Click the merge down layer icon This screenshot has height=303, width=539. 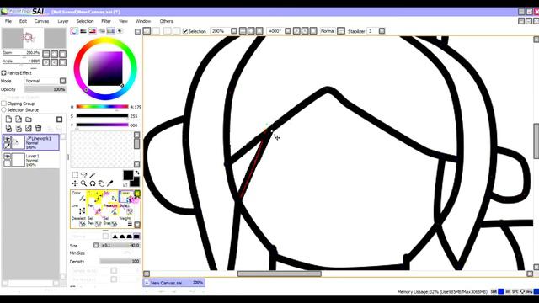19,128
